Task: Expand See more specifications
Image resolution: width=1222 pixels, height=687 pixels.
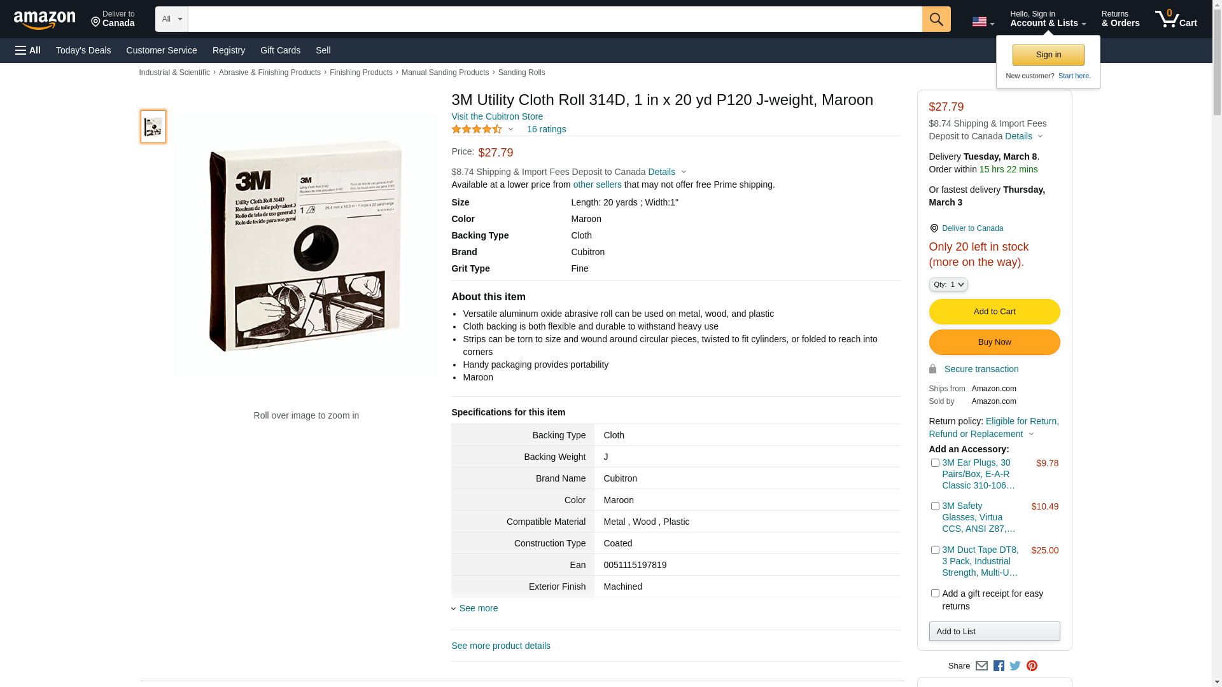Action: 478,608
